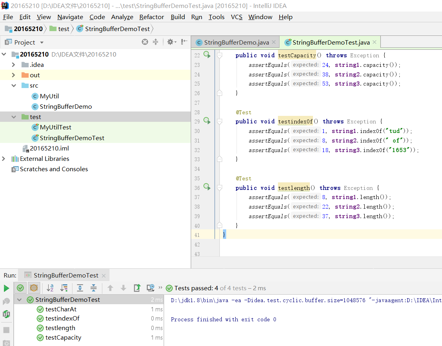442x346 pixels.
Task: Sort tests alphabetically
Action: 50,288
